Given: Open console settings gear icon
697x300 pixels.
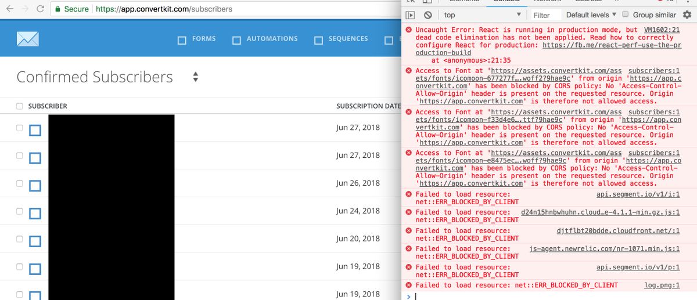Looking at the screenshot, I should pyautogui.click(x=687, y=15).
